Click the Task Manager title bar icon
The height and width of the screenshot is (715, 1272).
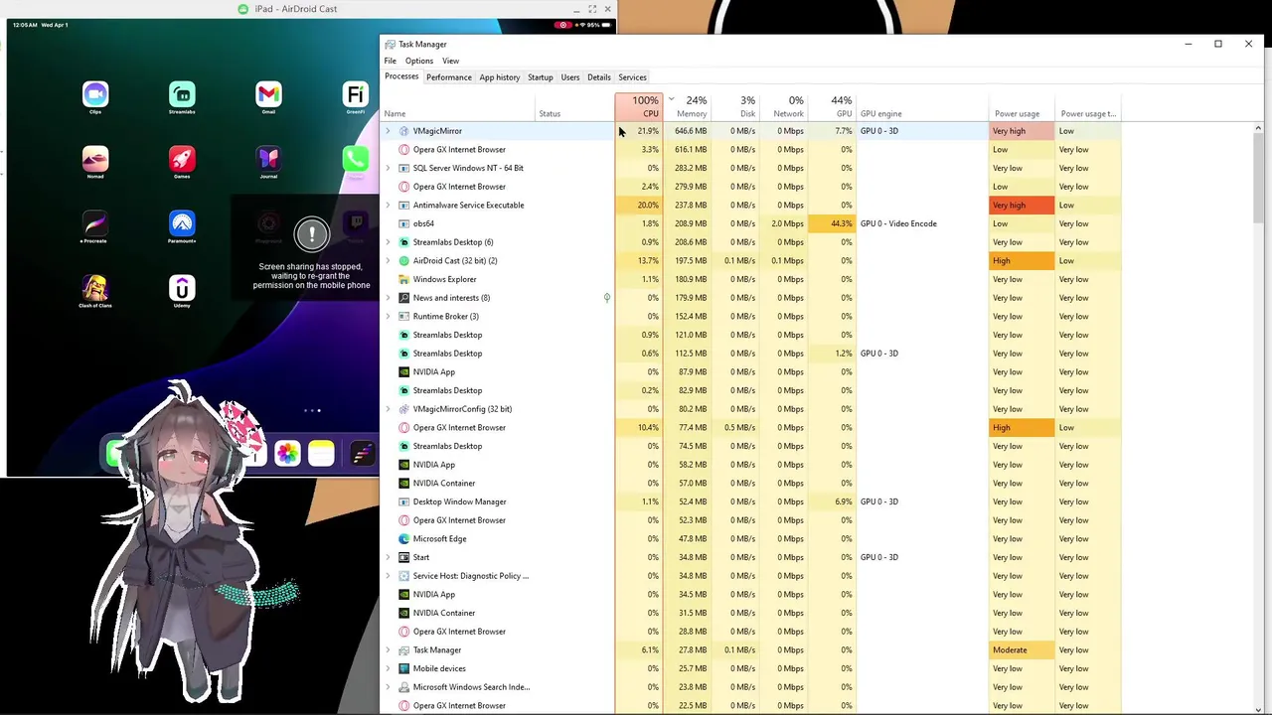pos(391,44)
